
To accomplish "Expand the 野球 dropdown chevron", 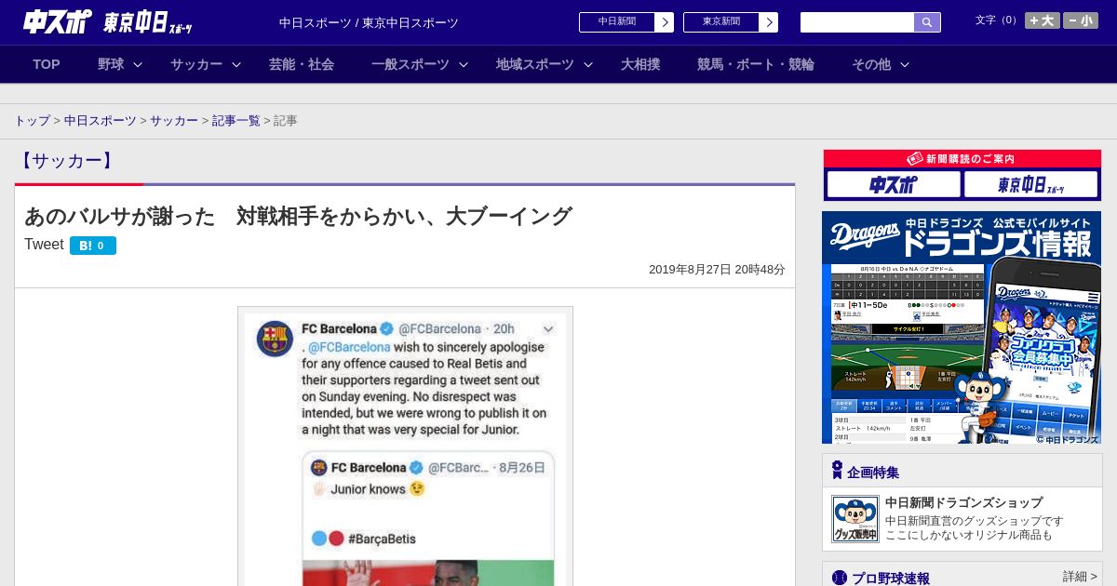I will 138,64.
